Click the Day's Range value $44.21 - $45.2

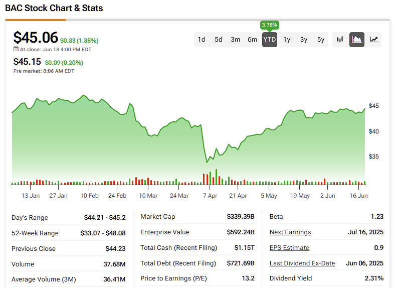click(x=105, y=218)
